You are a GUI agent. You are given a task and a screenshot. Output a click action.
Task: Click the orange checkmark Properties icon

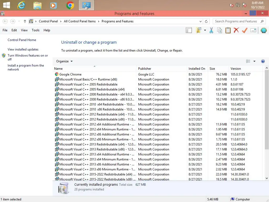(x=245, y=30)
